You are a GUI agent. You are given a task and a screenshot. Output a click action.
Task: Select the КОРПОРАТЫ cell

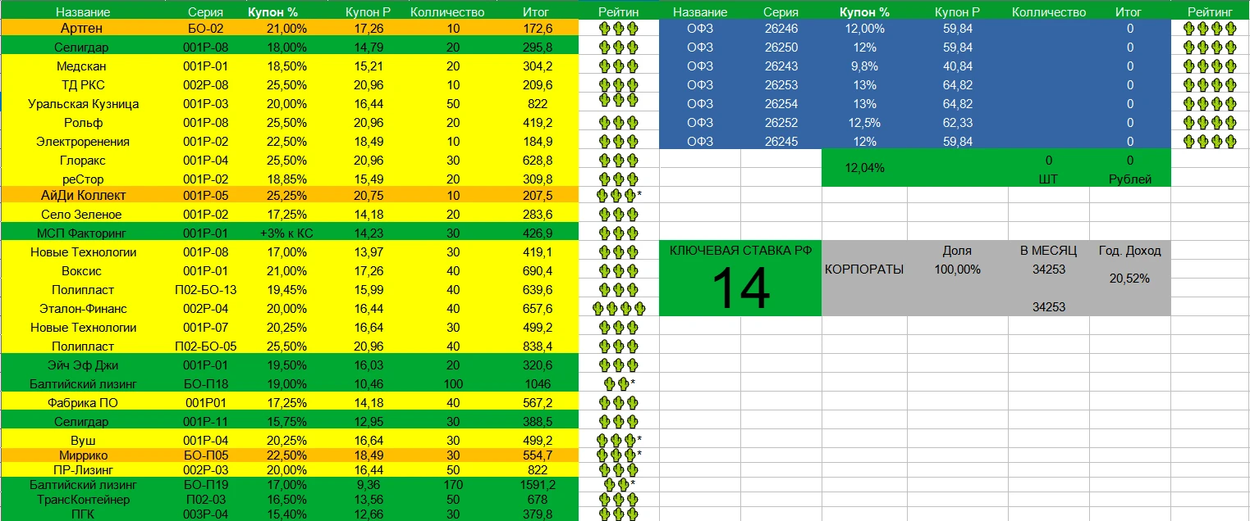864,269
